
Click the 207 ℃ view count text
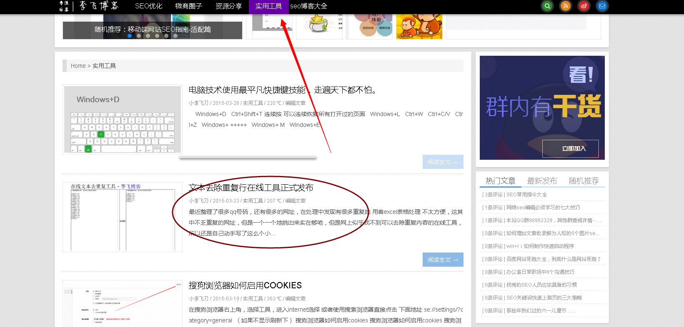(x=274, y=201)
